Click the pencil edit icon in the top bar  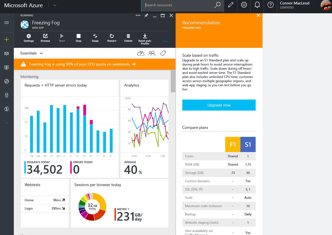pyautogui.click(x=230, y=5)
